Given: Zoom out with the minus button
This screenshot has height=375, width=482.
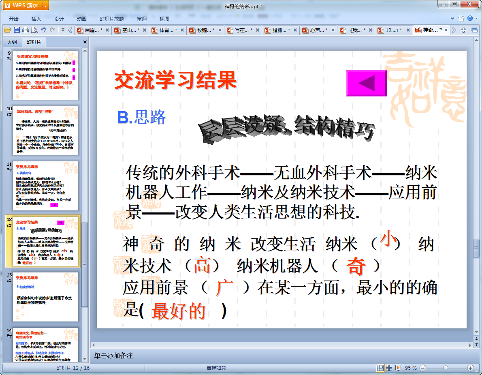Looking at the screenshot, I should coord(423,368).
